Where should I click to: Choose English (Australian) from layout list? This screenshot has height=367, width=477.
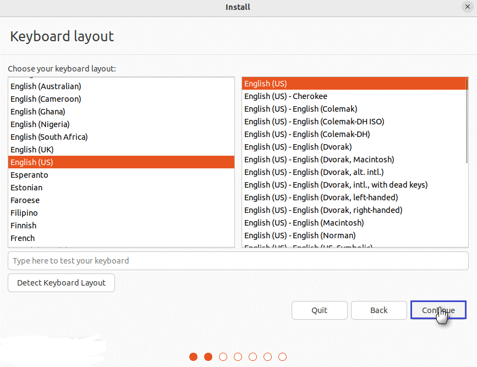pos(46,86)
